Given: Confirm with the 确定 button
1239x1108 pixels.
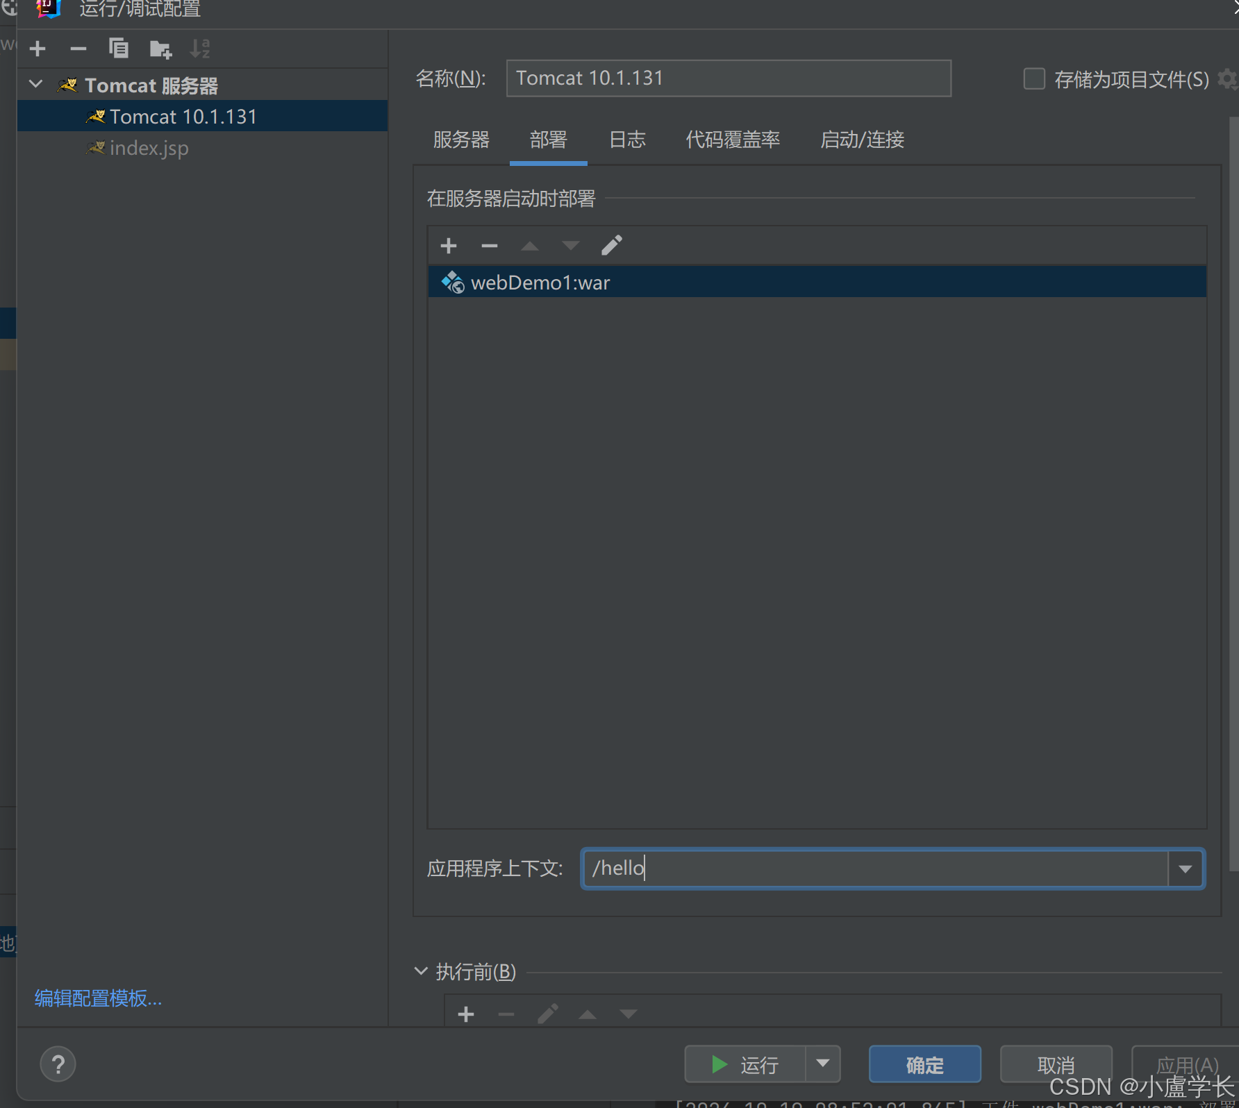Looking at the screenshot, I should pos(925,1064).
